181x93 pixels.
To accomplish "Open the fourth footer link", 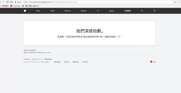I will click(x=85, y=62).
